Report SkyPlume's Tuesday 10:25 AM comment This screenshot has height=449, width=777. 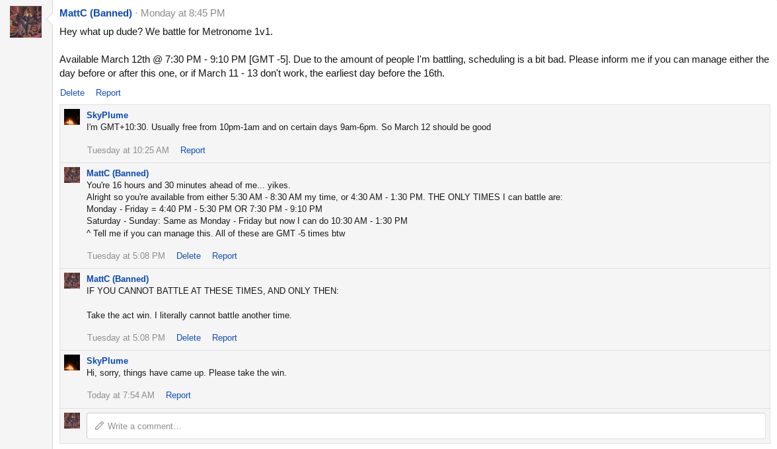click(x=192, y=151)
